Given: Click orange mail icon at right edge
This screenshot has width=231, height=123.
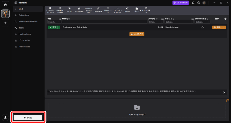Looking at the screenshot, I should (x=228, y=101).
